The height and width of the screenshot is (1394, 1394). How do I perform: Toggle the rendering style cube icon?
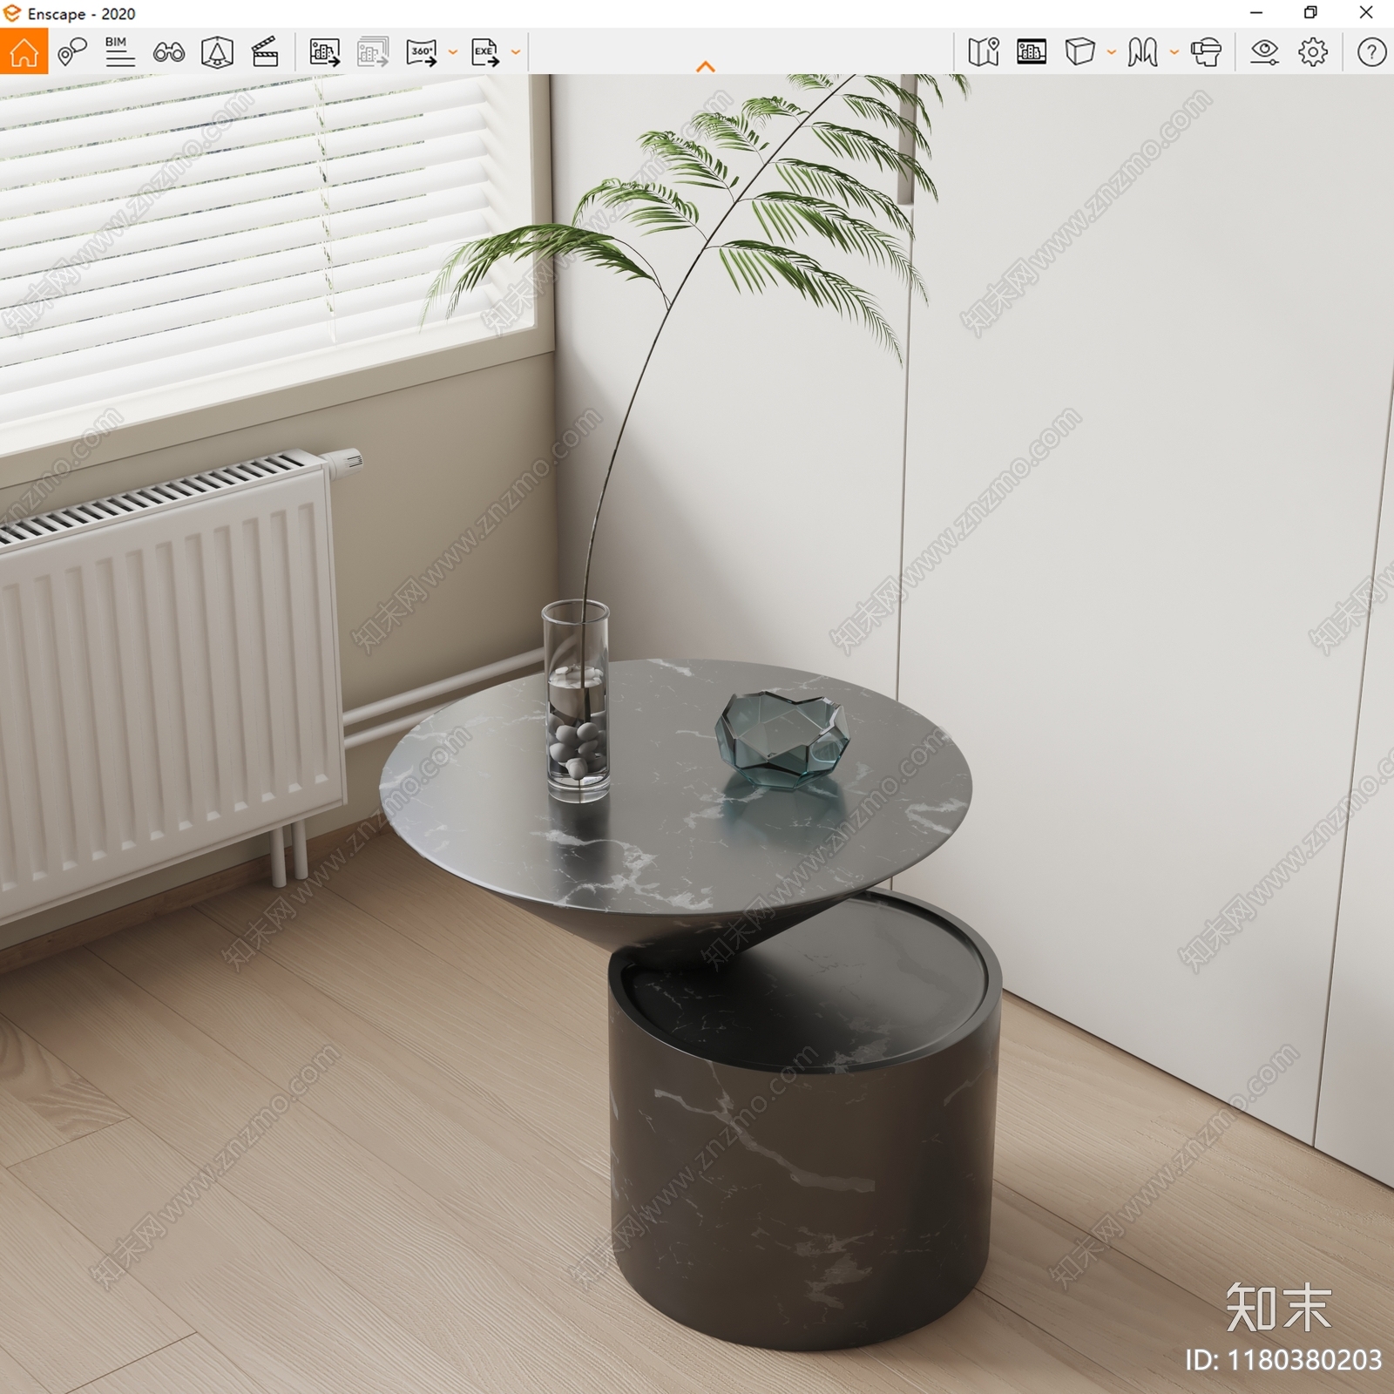tap(1079, 52)
